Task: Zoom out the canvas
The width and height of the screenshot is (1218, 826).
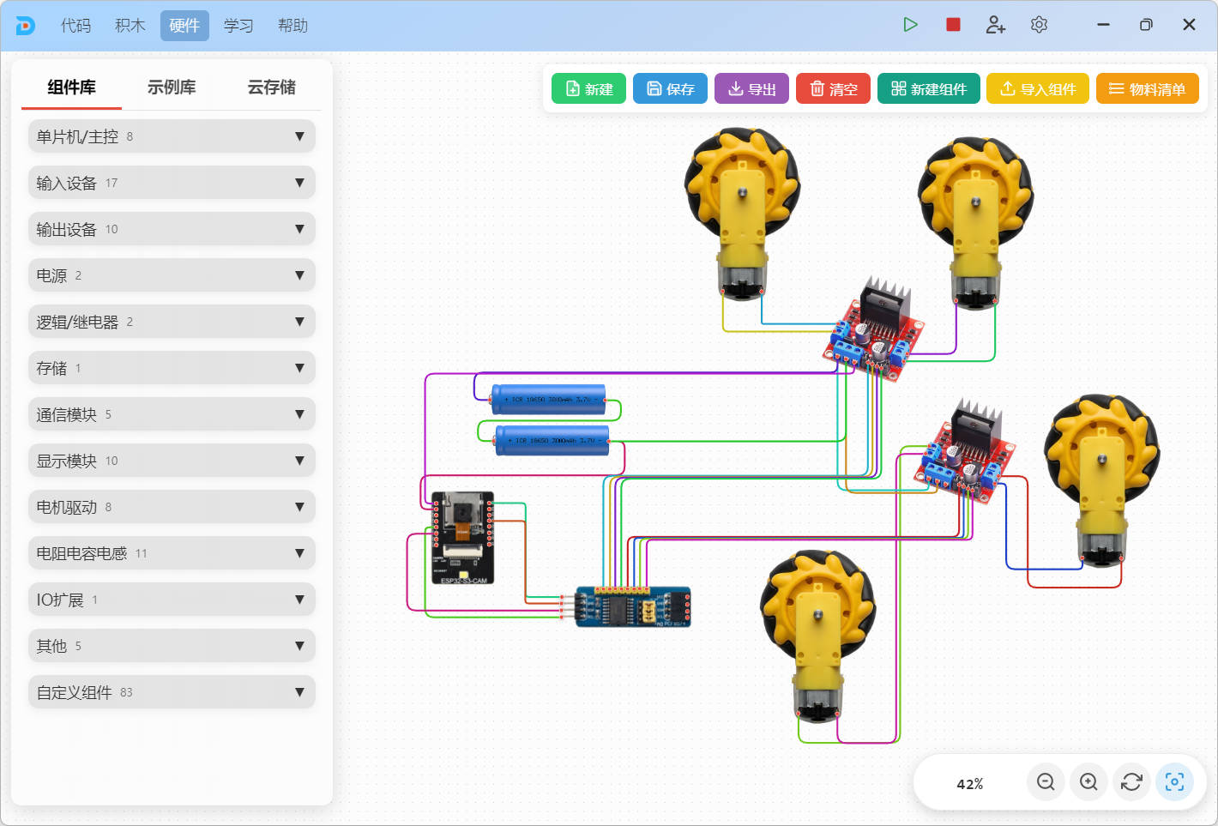Action: click(1046, 782)
